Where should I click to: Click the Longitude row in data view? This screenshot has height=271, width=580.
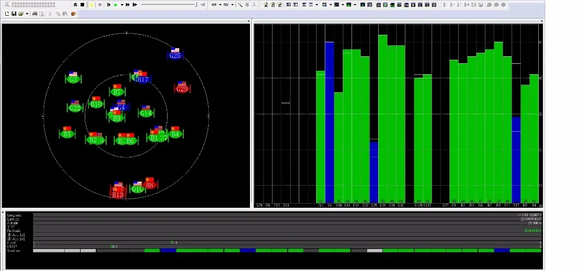[x=274, y=215]
